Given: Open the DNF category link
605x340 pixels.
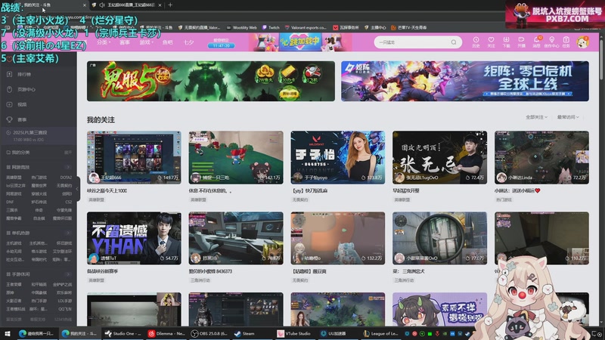Looking at the screenshot, I should coord(10,202).
